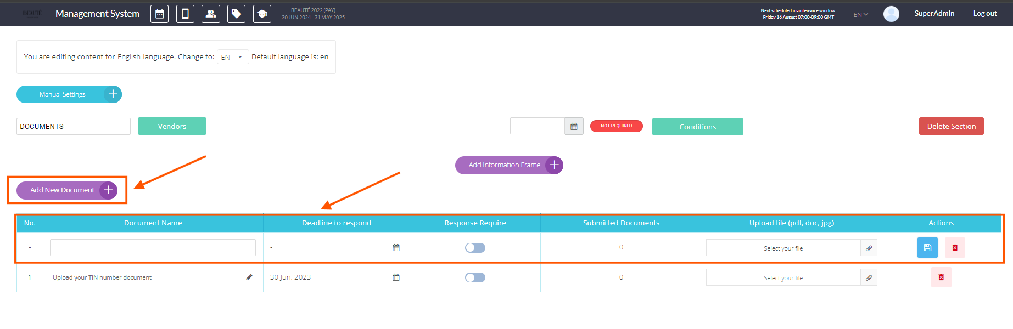
Task: Click the empty Document Name input field
Action: [153, 248]
